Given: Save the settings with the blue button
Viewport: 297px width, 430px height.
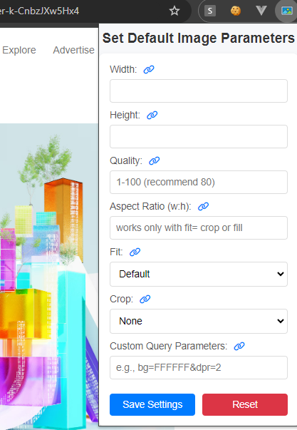Looking at the screenshot, I should pyautogui.click(x=152, y=404).
